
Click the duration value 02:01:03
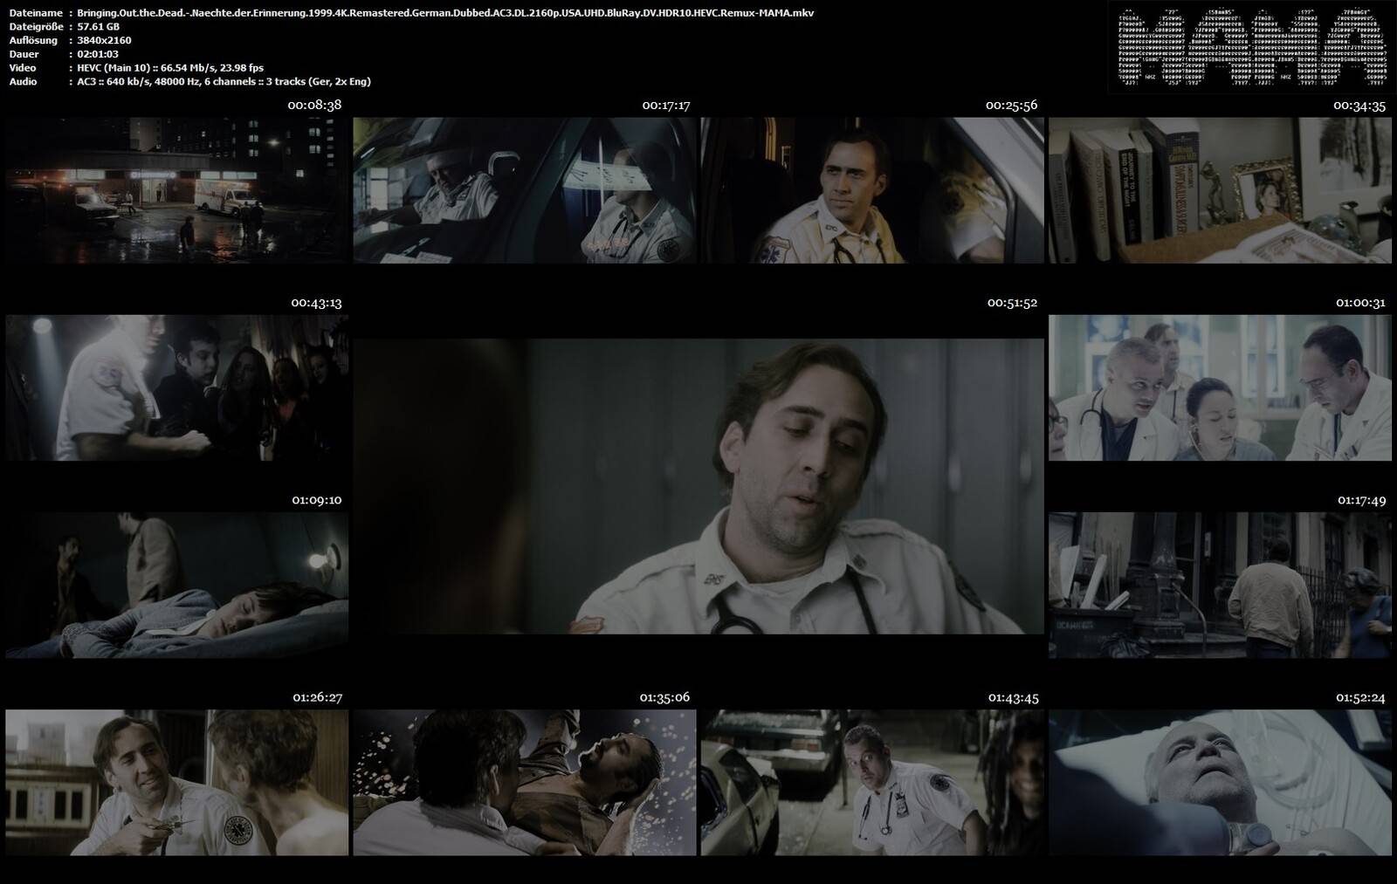point(98,54)
